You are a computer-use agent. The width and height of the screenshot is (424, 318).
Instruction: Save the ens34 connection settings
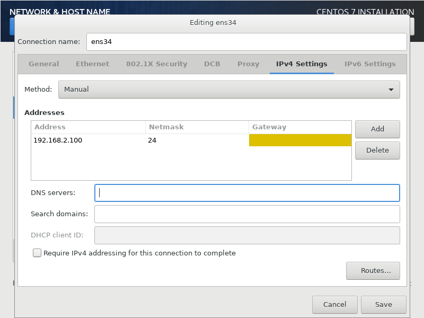tap(383, 304)
